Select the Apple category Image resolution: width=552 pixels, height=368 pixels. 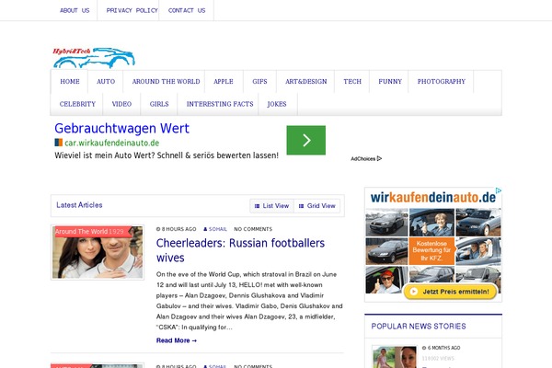click(x=224, y=81)
